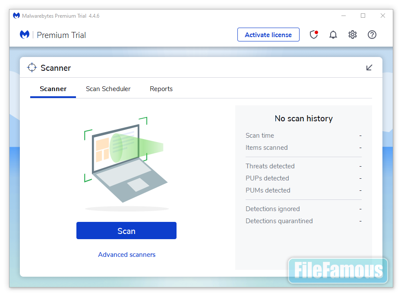Viewport: 404px width, 297px height.
Task: Open the Advanced scanners link
Action: point(127,255)
